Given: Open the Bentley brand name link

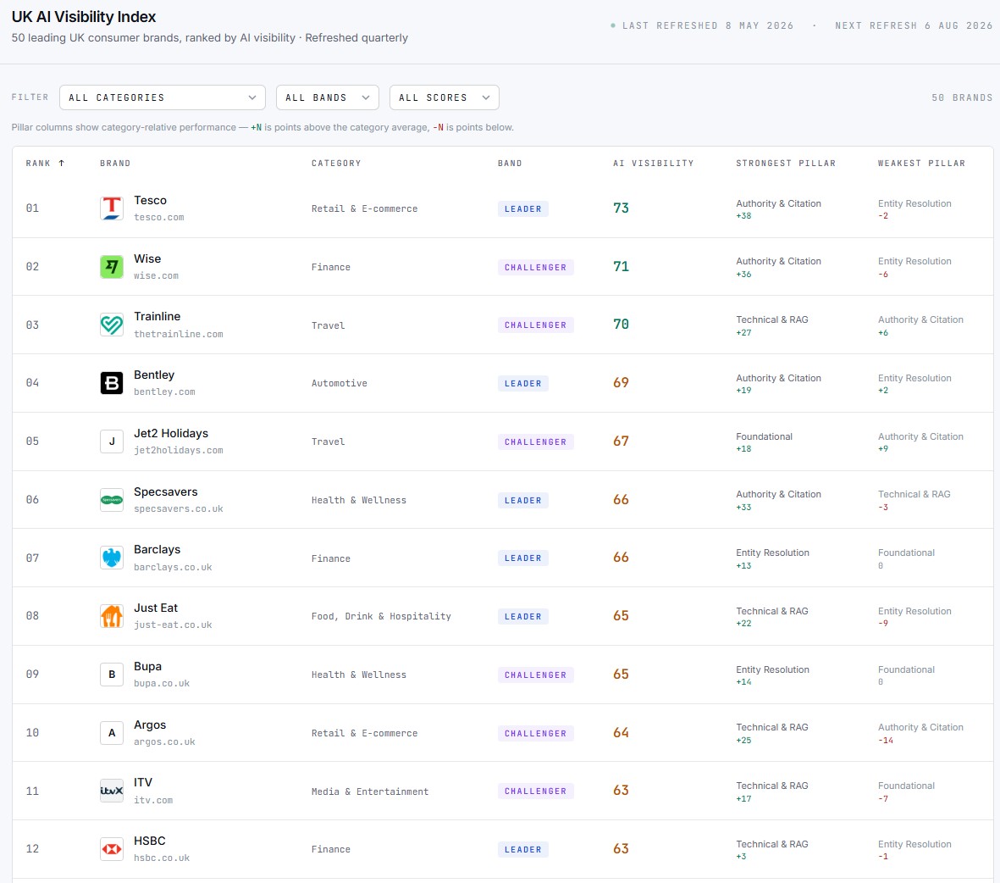Looking at the screenshot, I should 154,375.
